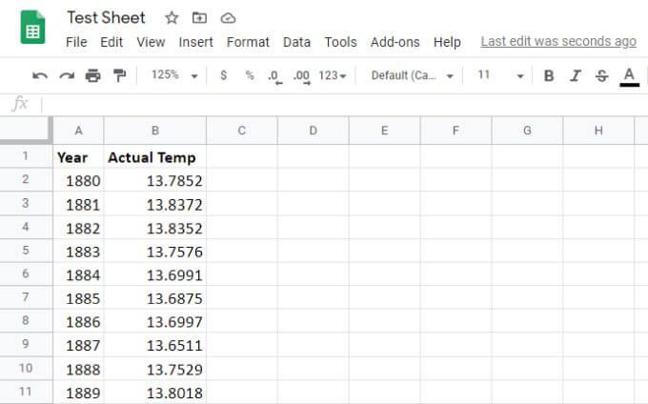Open the Data menu
The height and width of the screenshot is (404, 648).
coord(296,42)
